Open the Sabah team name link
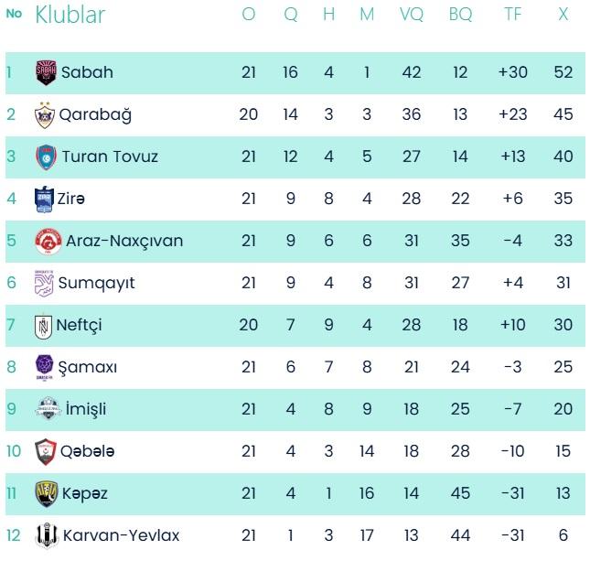Screen dimensions: 590x561 click(87, 72)
